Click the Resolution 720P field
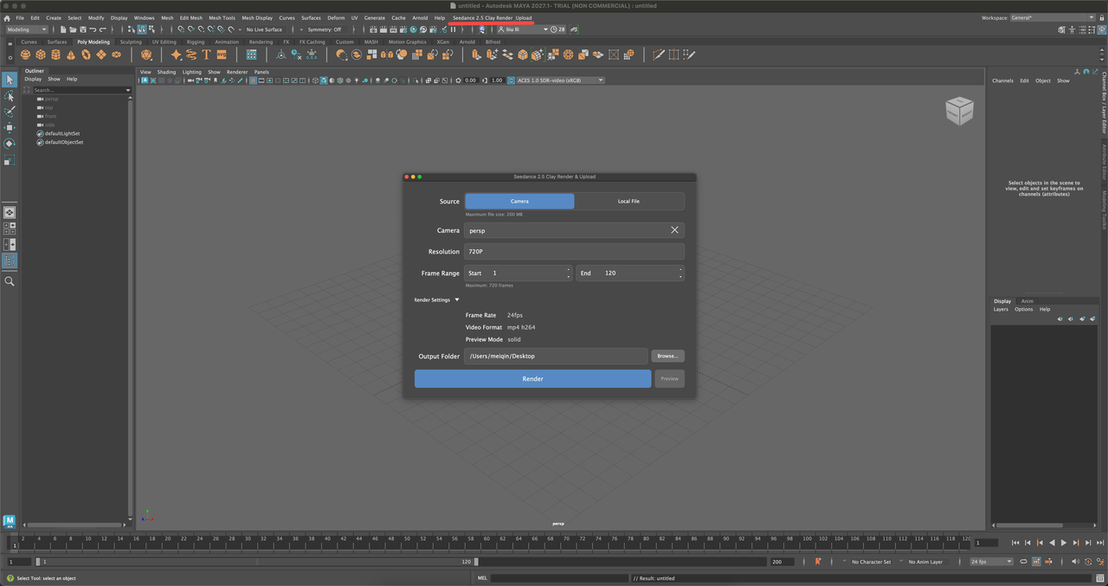Viewport: 1108px width, 586px height. 575,252
